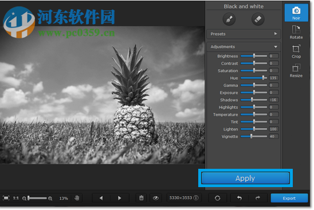Click the 5330×3553 image dimensions text

pyautogui.click(x=180, y=198)
